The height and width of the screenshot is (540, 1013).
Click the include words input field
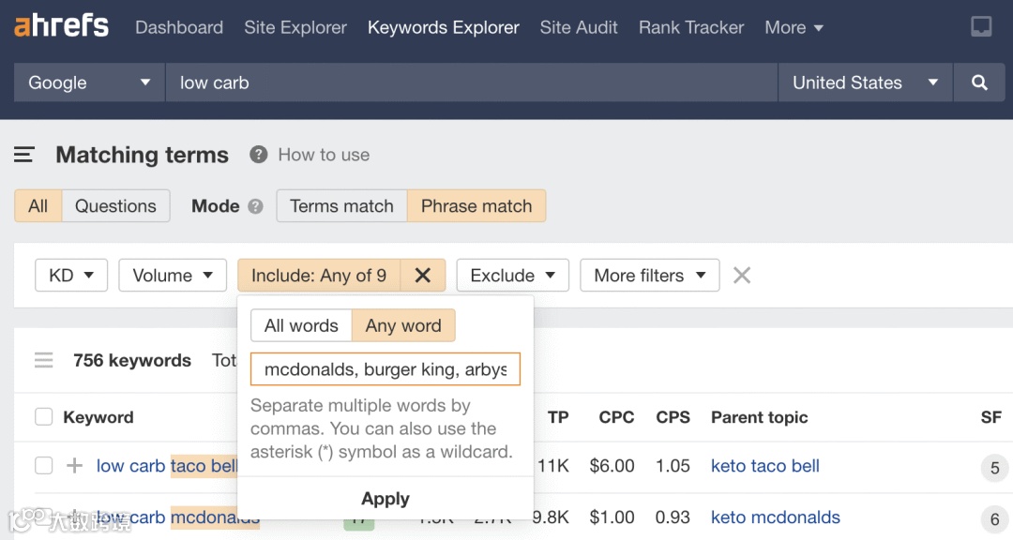tap(385, 368)
